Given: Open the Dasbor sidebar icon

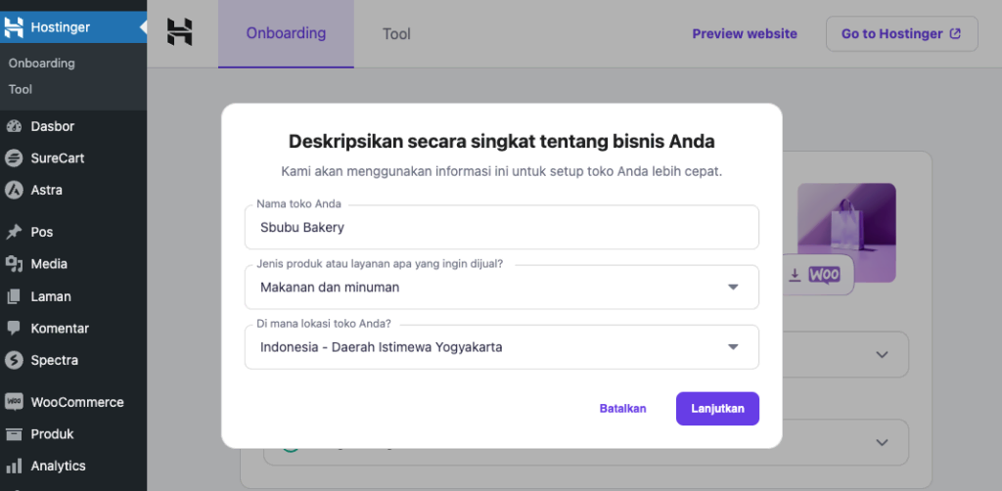Looking at the screenshot, I should [x=14, y=126].
